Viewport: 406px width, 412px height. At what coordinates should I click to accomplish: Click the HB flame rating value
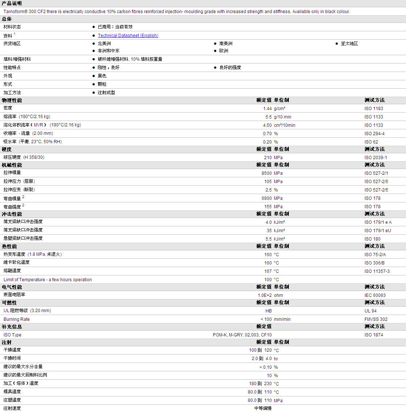point(268,311)
